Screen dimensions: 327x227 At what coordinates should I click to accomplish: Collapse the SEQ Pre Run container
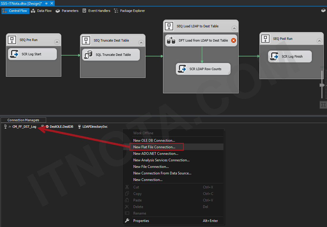[57, 42]
